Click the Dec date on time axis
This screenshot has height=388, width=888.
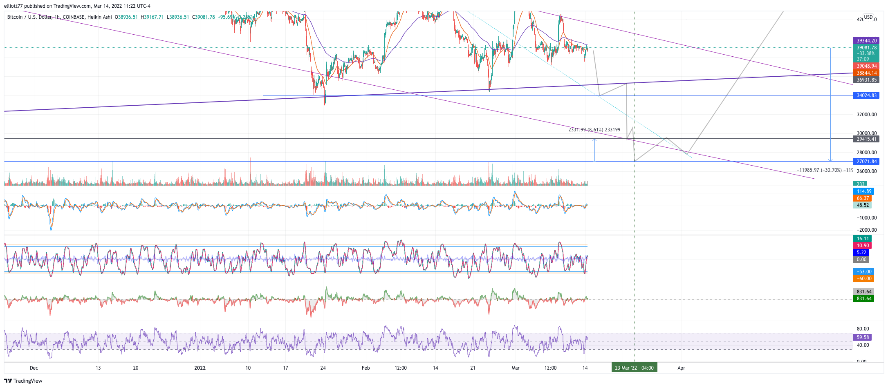(x=34, y=368)
